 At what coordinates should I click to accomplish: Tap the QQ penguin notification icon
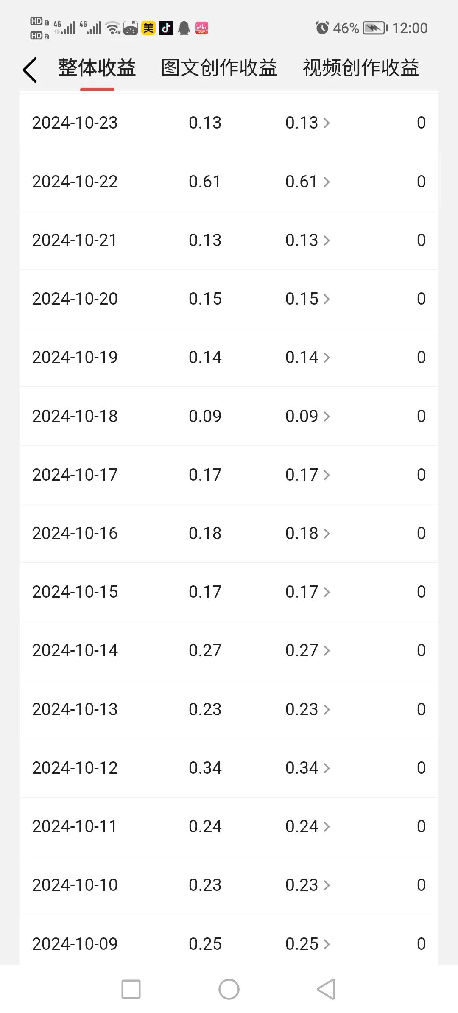point(184,28)
